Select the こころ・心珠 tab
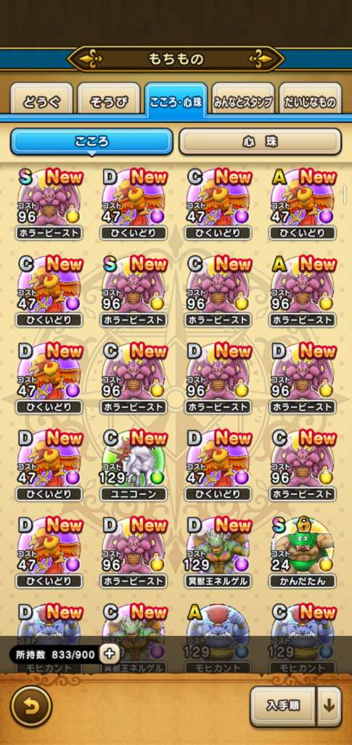The height and width of the screenshot is (745, 352). click(x=176, y=100)
